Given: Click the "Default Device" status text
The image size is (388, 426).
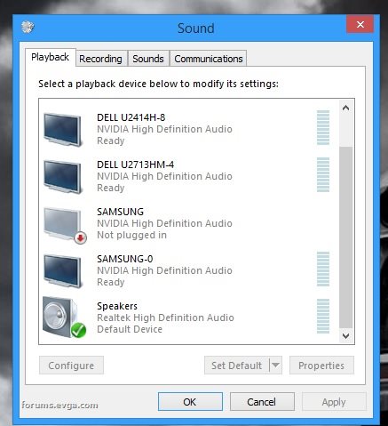Looking at the screenshot, I should pyautogui.click(x=130, y=329).
